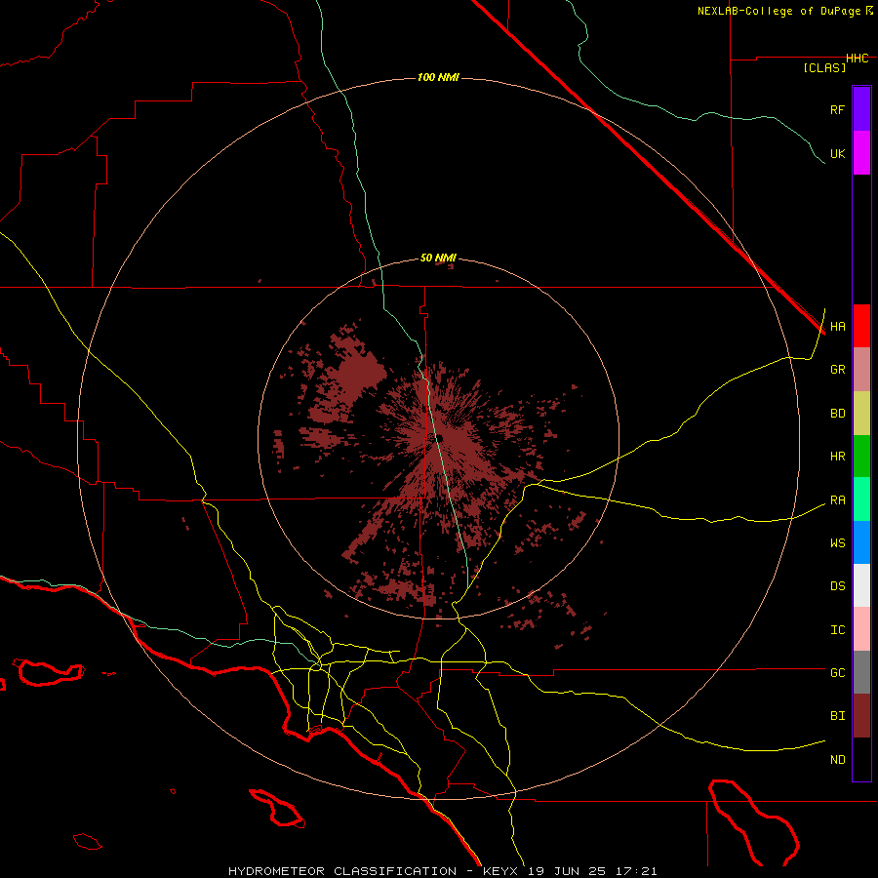Click the pinkish GR color swatch
This screenshot has height=878, width=878.
click(x=861, y=370)
